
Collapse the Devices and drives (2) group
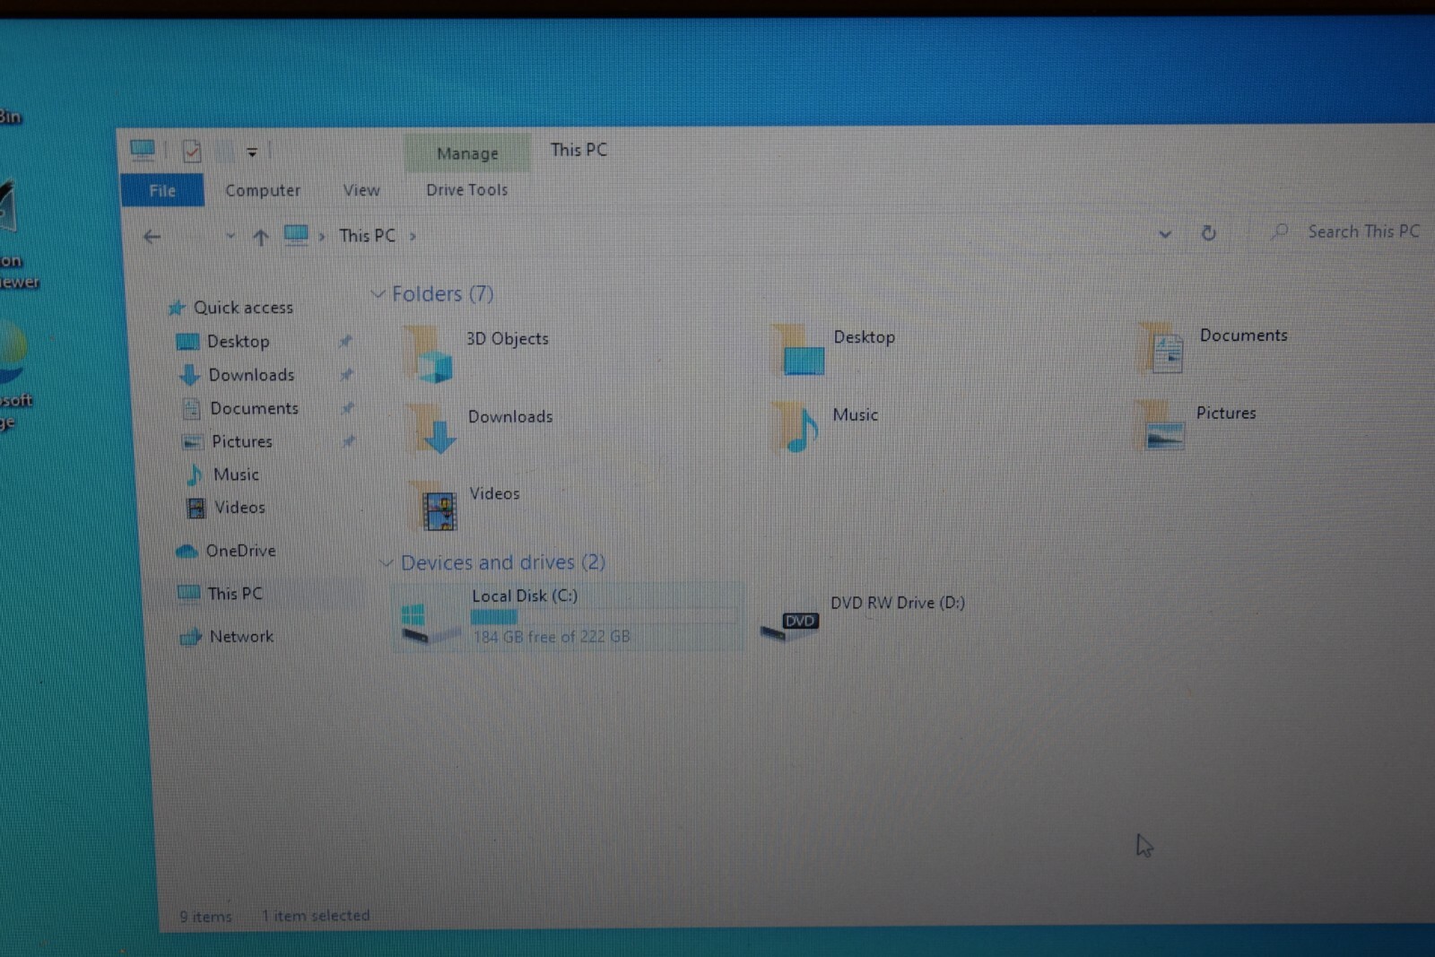coord(386,562)
